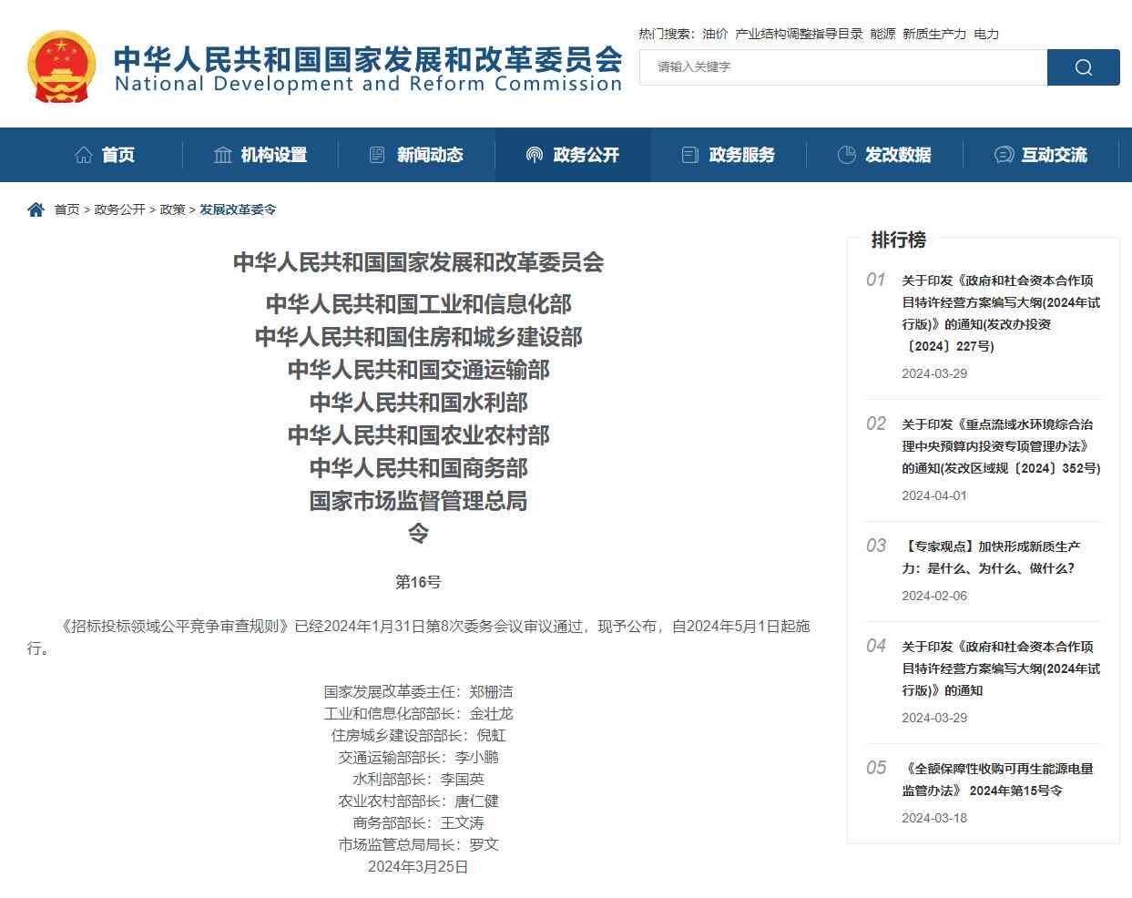This screenshot has height=898, width=1132.
Task: Click the house icon beside 首页
Action: (84, 155)
